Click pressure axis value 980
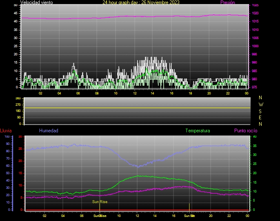 (x=254, y=79)
